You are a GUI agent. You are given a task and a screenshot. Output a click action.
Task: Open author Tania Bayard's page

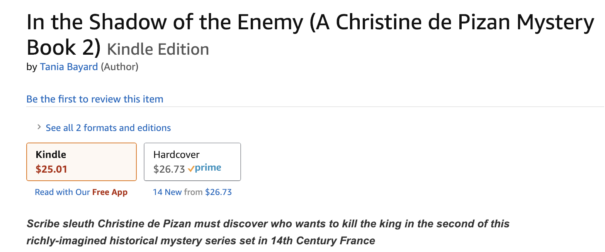coord(69,67)
